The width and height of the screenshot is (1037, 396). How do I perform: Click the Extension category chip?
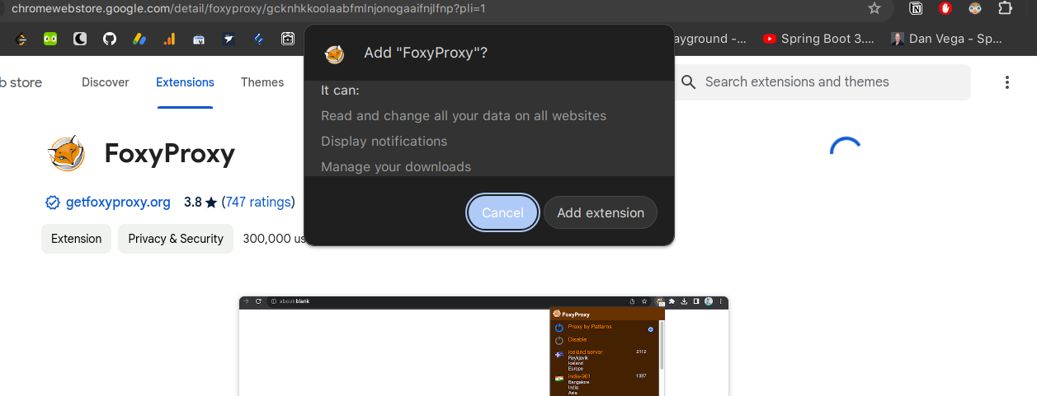(76, 239)
